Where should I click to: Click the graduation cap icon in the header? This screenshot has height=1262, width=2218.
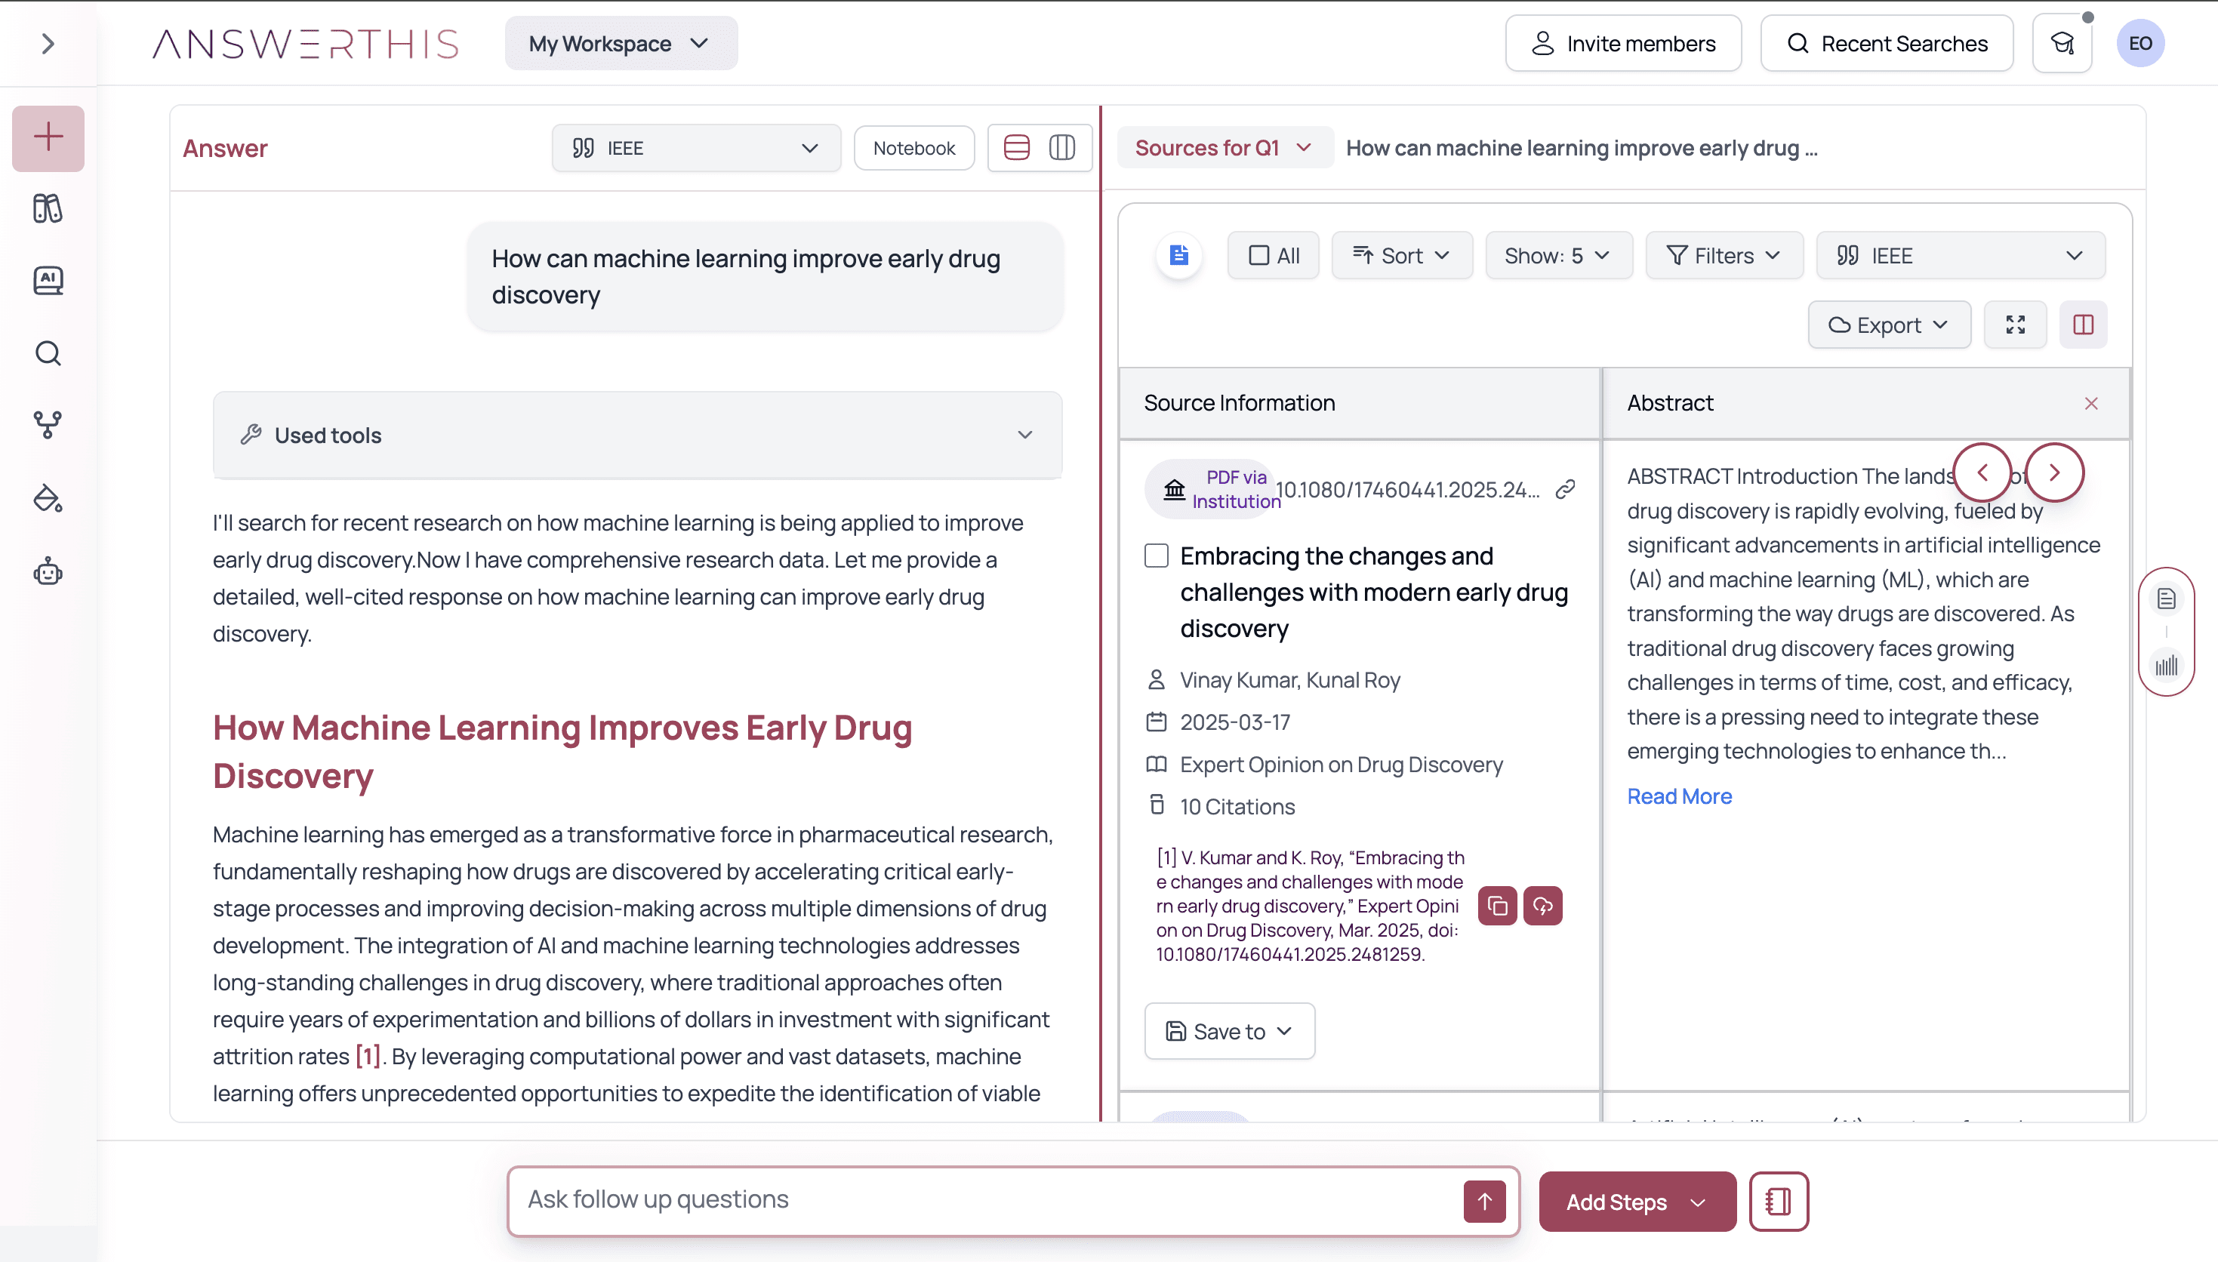pyautogui.click(x=2062, y=43)
